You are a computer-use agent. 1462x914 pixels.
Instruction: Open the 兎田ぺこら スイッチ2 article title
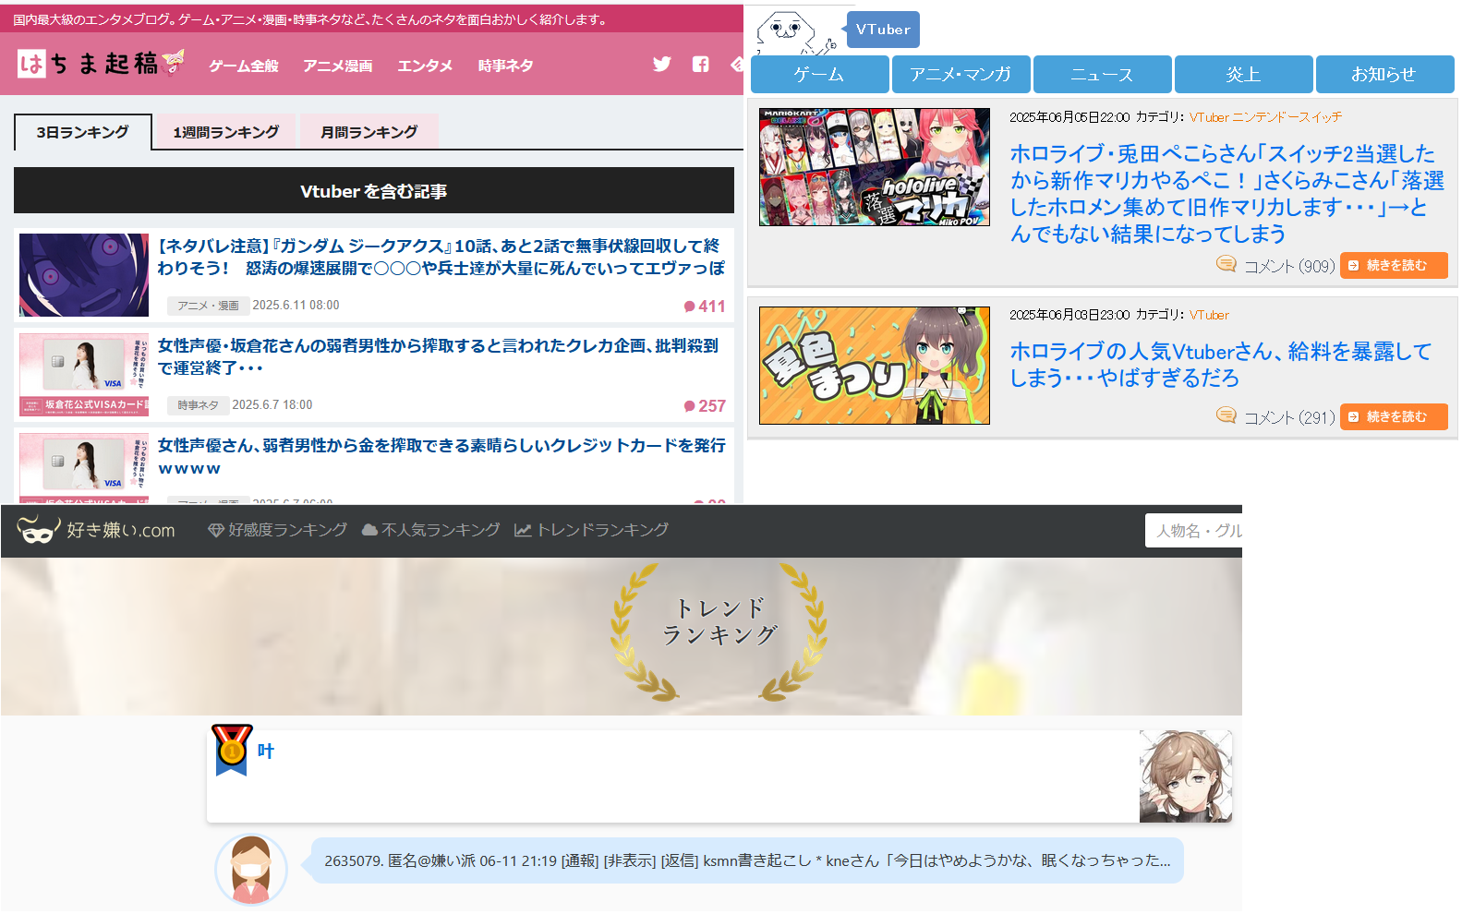point(1226,193)
